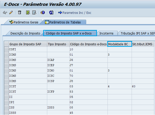Click the ICSP tipo imposto cell

tap(58, 81)
